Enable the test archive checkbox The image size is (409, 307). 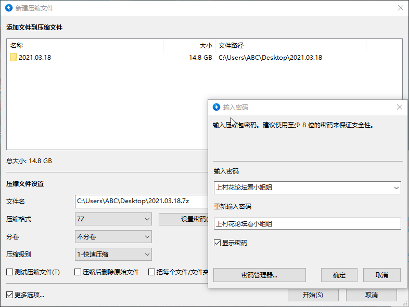pos(10,272)
